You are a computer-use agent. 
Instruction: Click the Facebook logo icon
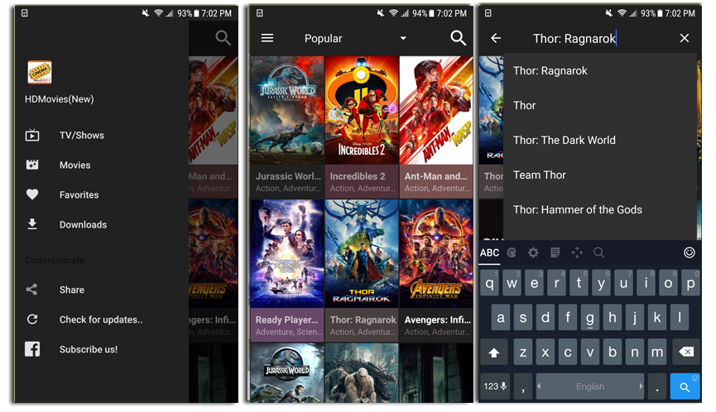click(x=32, y=349)
